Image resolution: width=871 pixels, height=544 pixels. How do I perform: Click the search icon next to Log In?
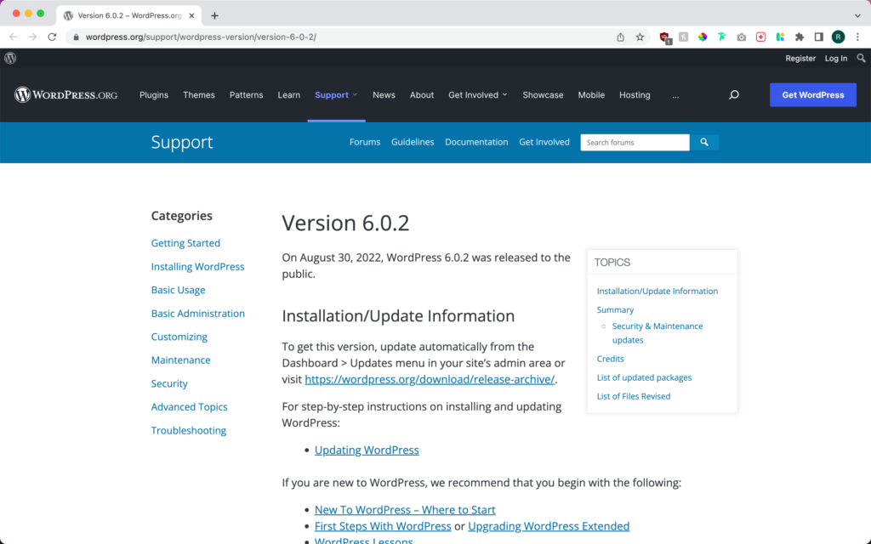[861, 58]
